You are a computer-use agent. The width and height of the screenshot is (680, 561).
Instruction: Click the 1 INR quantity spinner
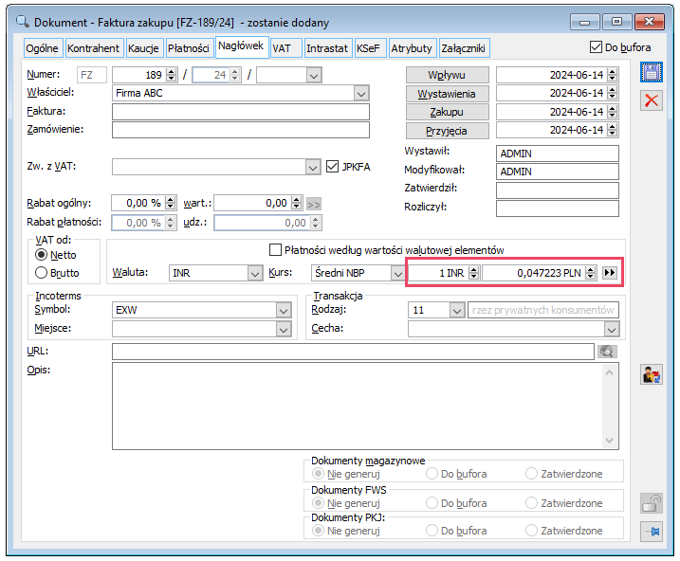(x=473, y=273)
